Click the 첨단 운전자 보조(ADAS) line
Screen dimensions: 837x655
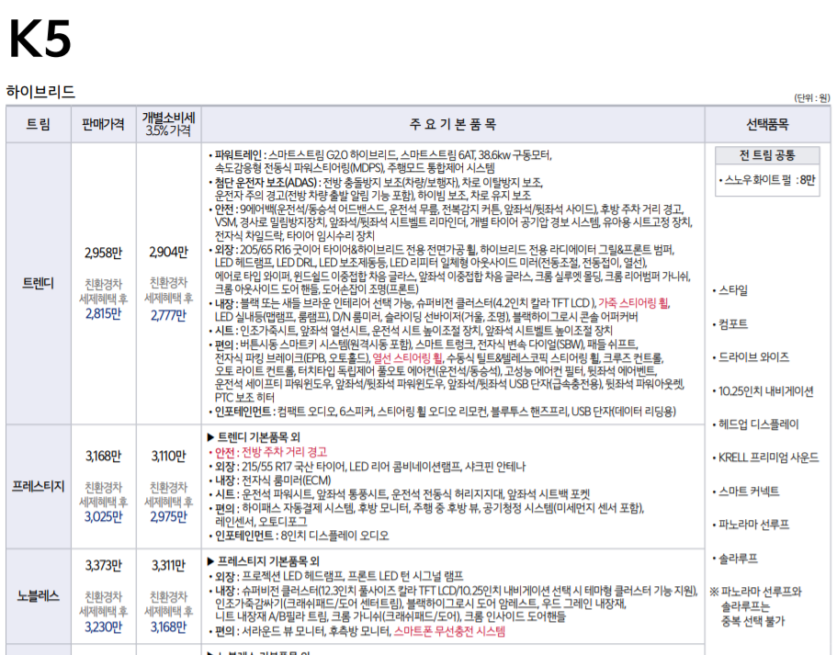(x=376, y=189)
